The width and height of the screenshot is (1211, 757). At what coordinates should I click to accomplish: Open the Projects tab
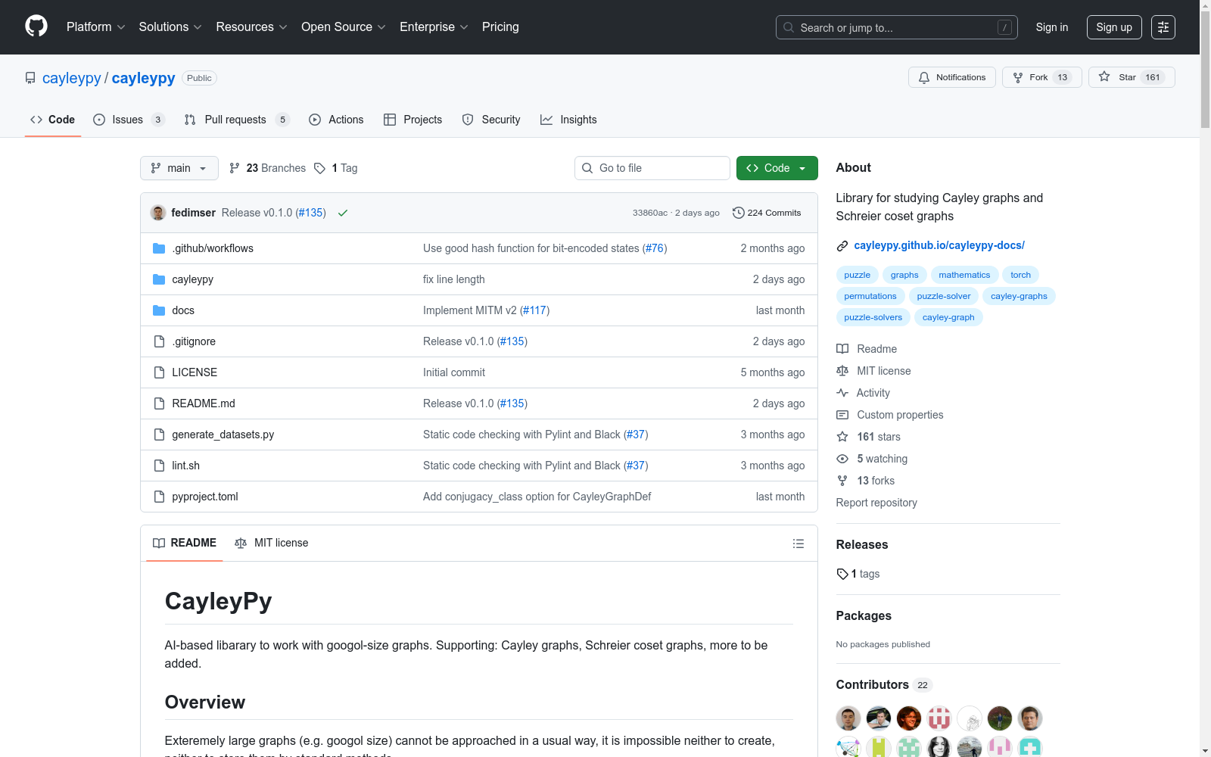pyautogui.click(x=413, y=120)
